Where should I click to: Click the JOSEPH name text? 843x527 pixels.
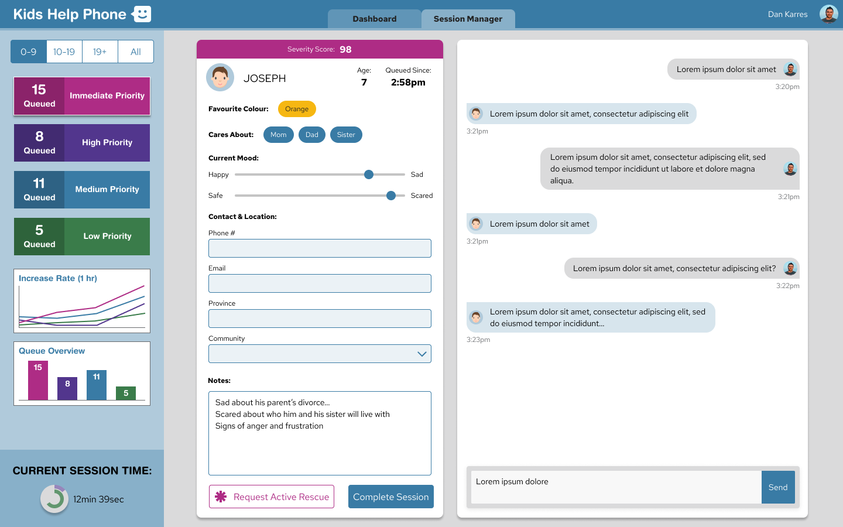(265, 78)
